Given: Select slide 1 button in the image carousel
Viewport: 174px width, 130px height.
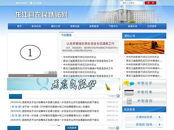Looking at the screenshot, I should coord(46,73).
